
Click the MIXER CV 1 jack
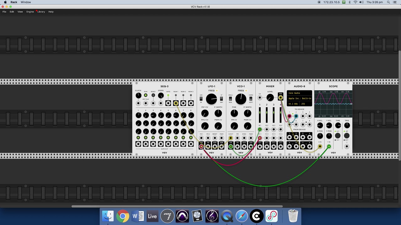pos(260,138)
